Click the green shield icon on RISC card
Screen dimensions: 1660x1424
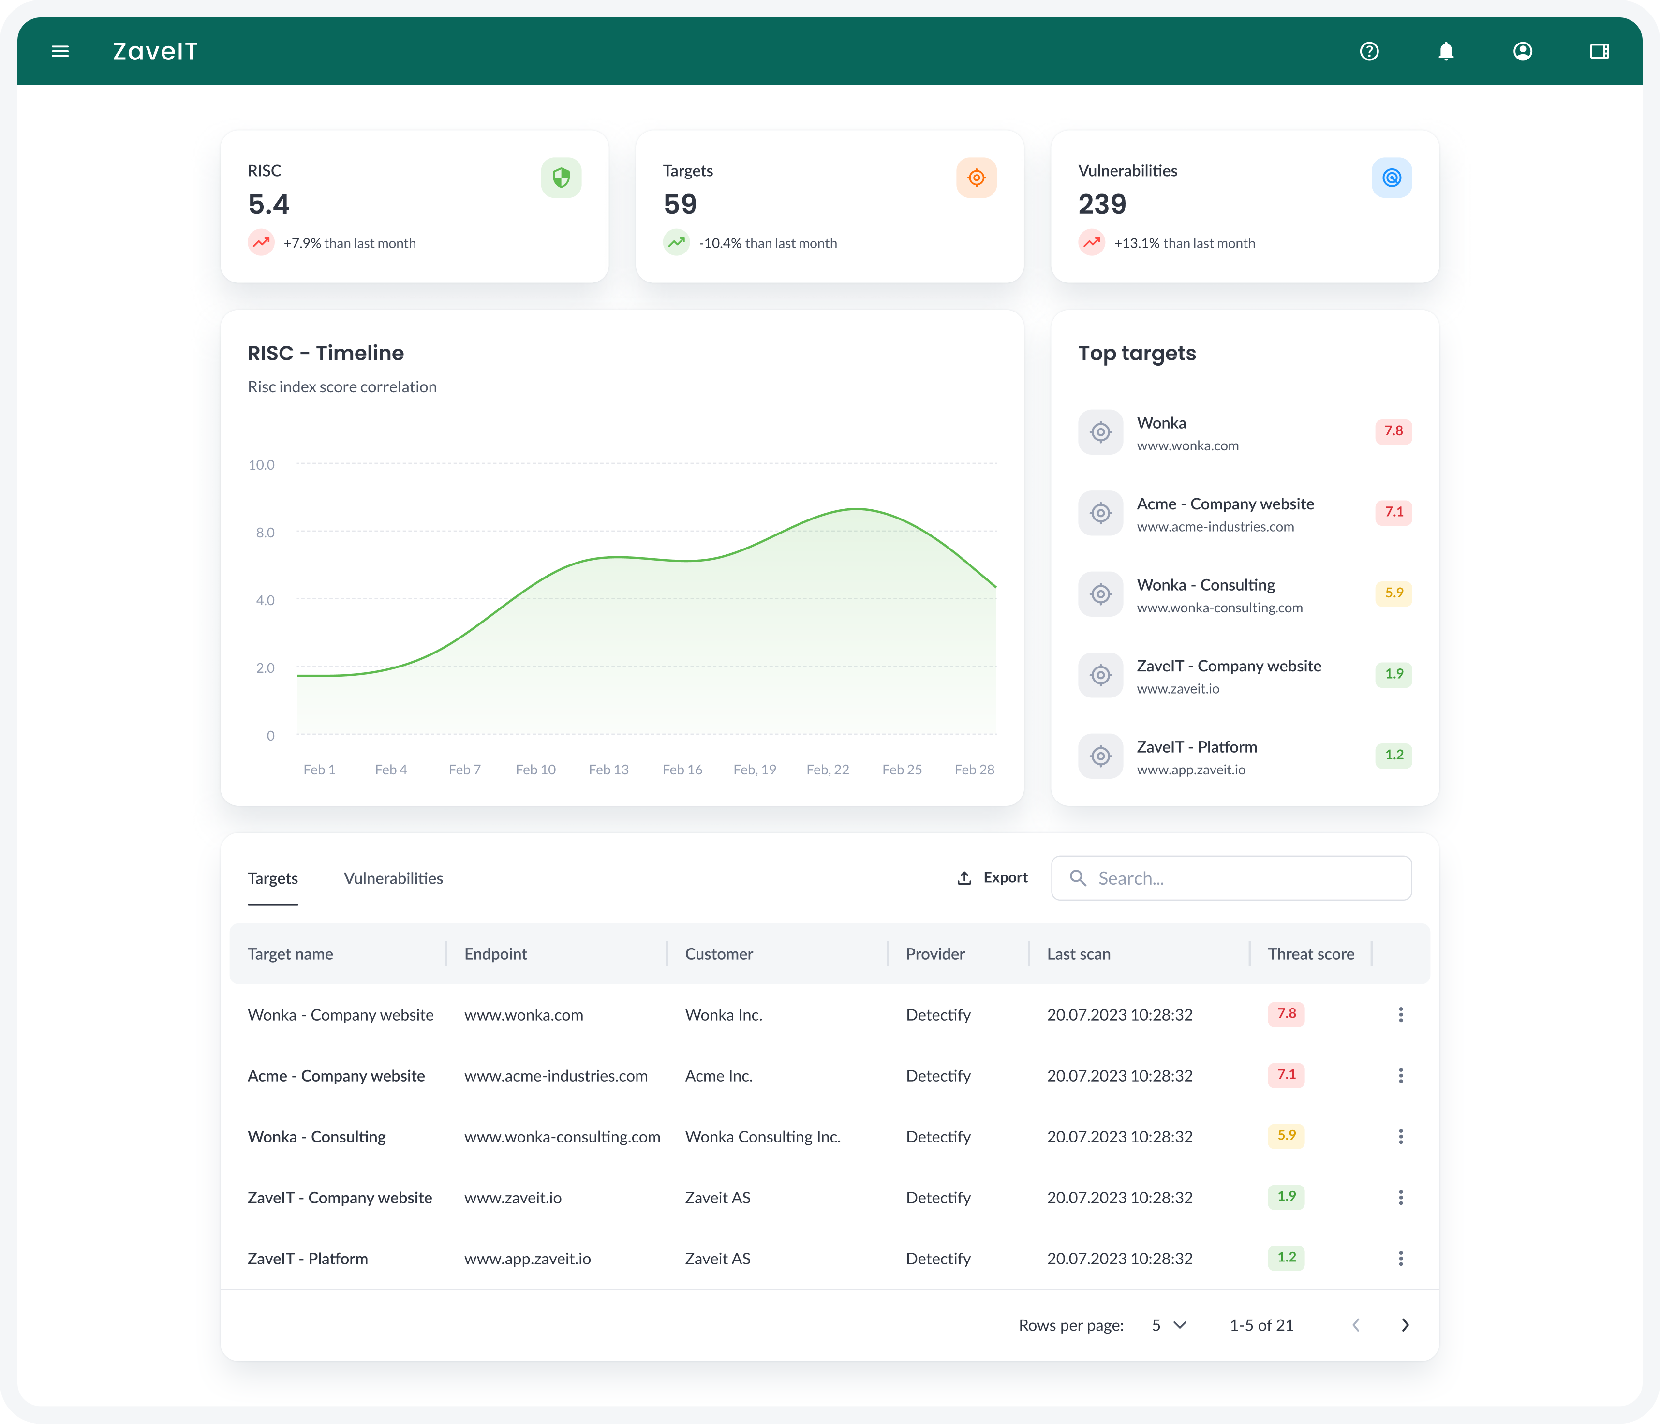pos(561,178)
